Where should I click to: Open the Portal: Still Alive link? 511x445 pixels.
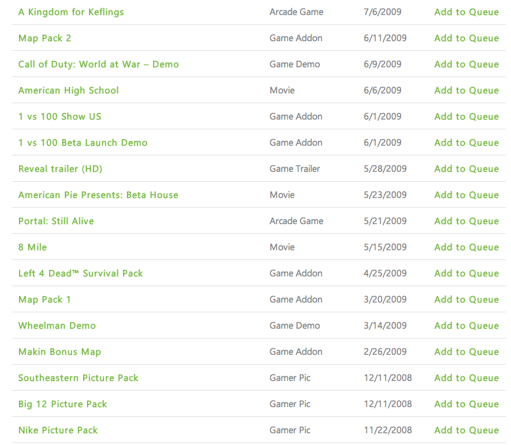point(56,221)
